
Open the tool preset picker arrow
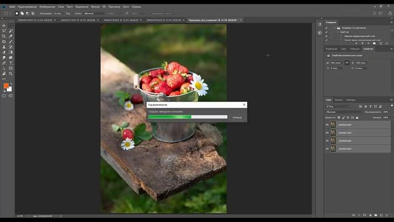coord(10,14)
